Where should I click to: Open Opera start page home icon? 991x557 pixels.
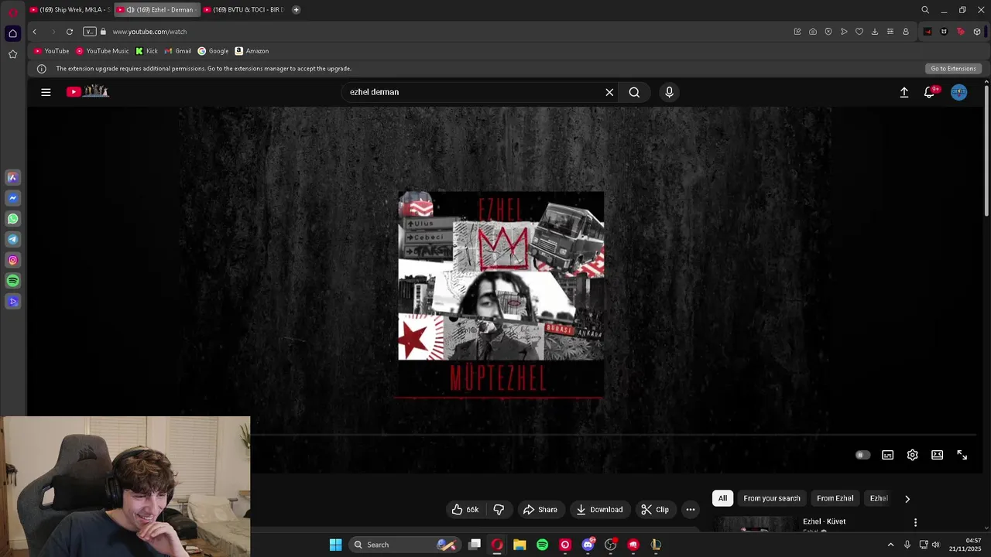[x=12, y=33]
